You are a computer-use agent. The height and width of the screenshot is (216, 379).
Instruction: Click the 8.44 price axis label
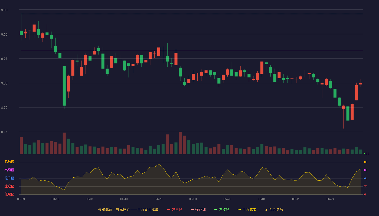point(4,132)
